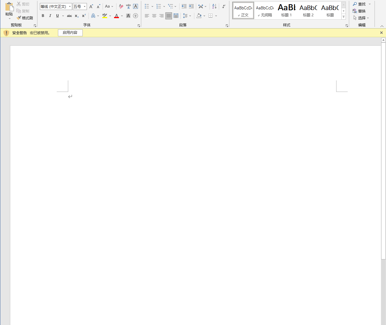
Task: Apply the 标题 2 style
Action: (308, 10)
